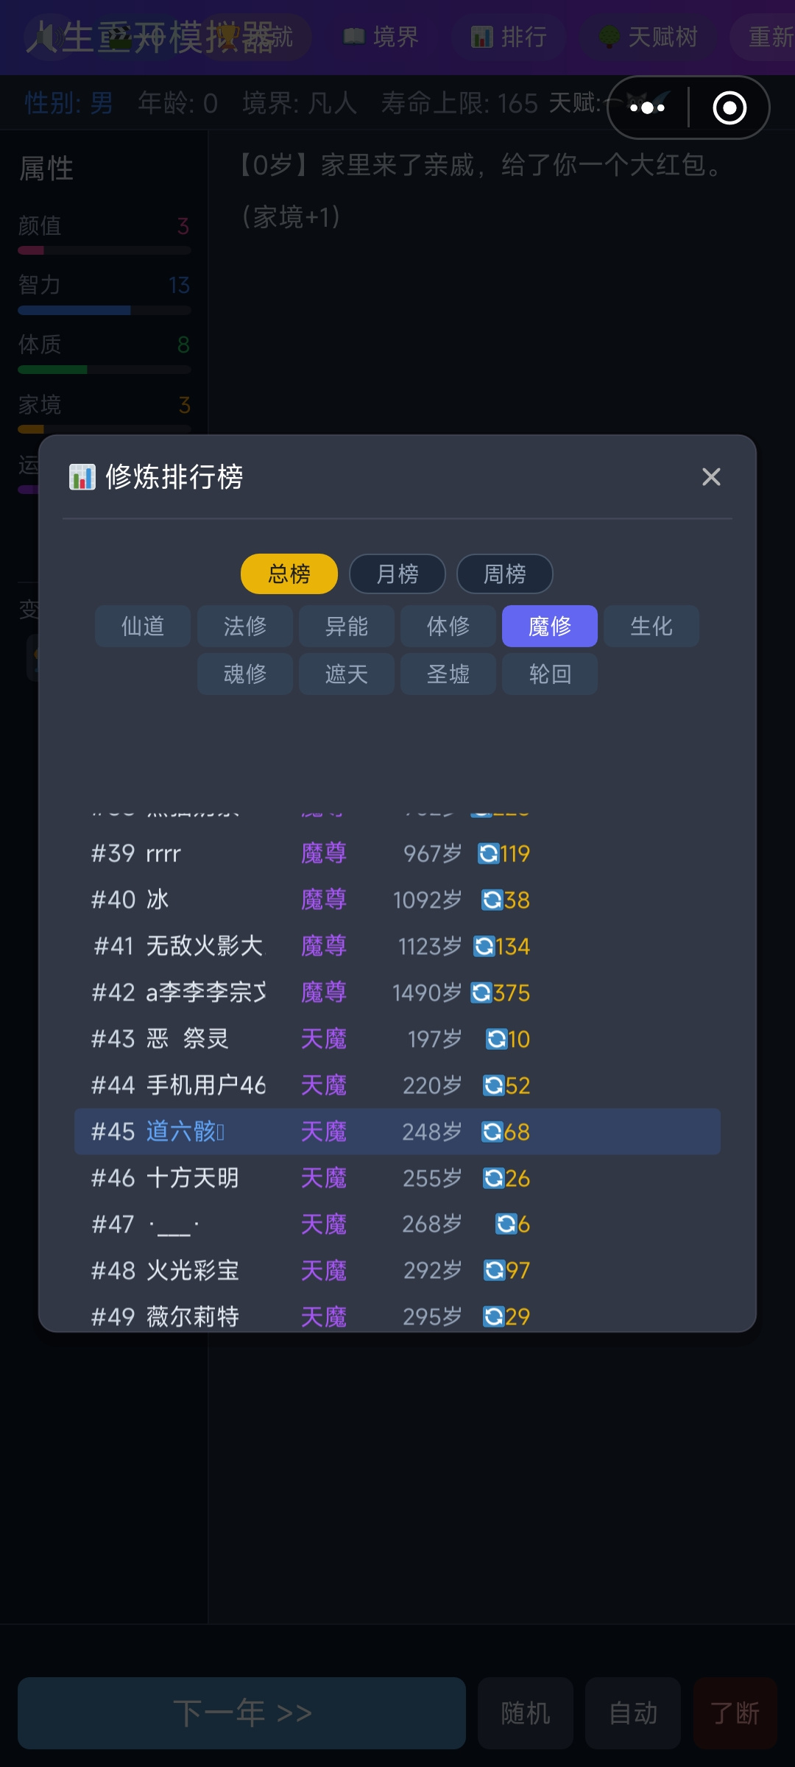The height and width of the screenshot is (1767, 795).
Task: Select the 法修 category filter
Action: pyautogui.click(x=245, y=627)
